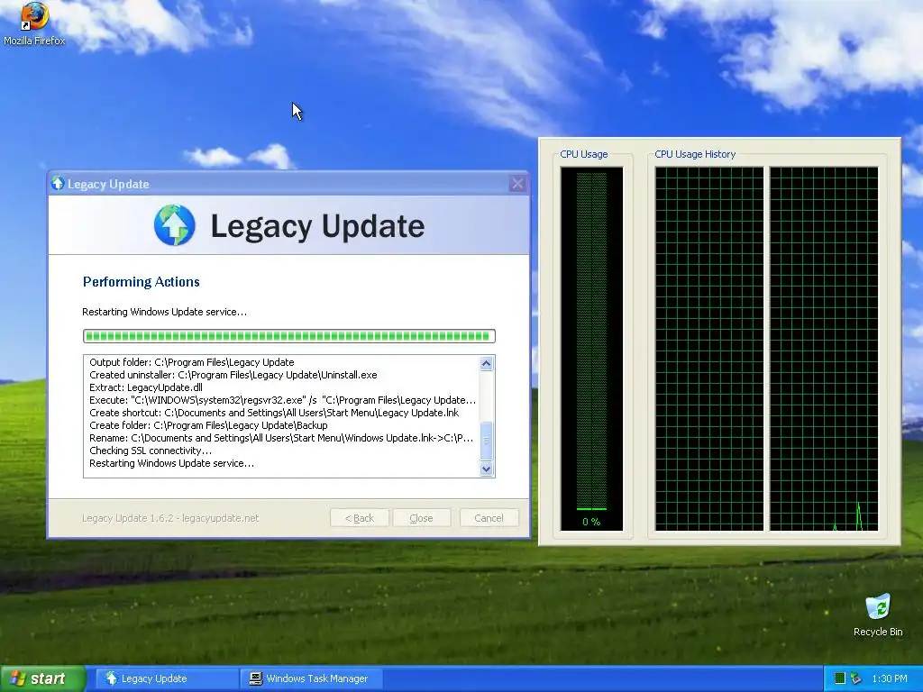
Task: Select log line starting 'Execute:' regsvr32
Action: click(x=282, y=400)
